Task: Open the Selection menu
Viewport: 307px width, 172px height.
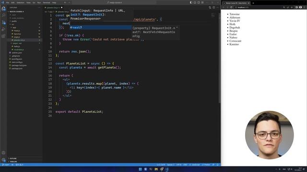Action: click(x=20, y=3)
